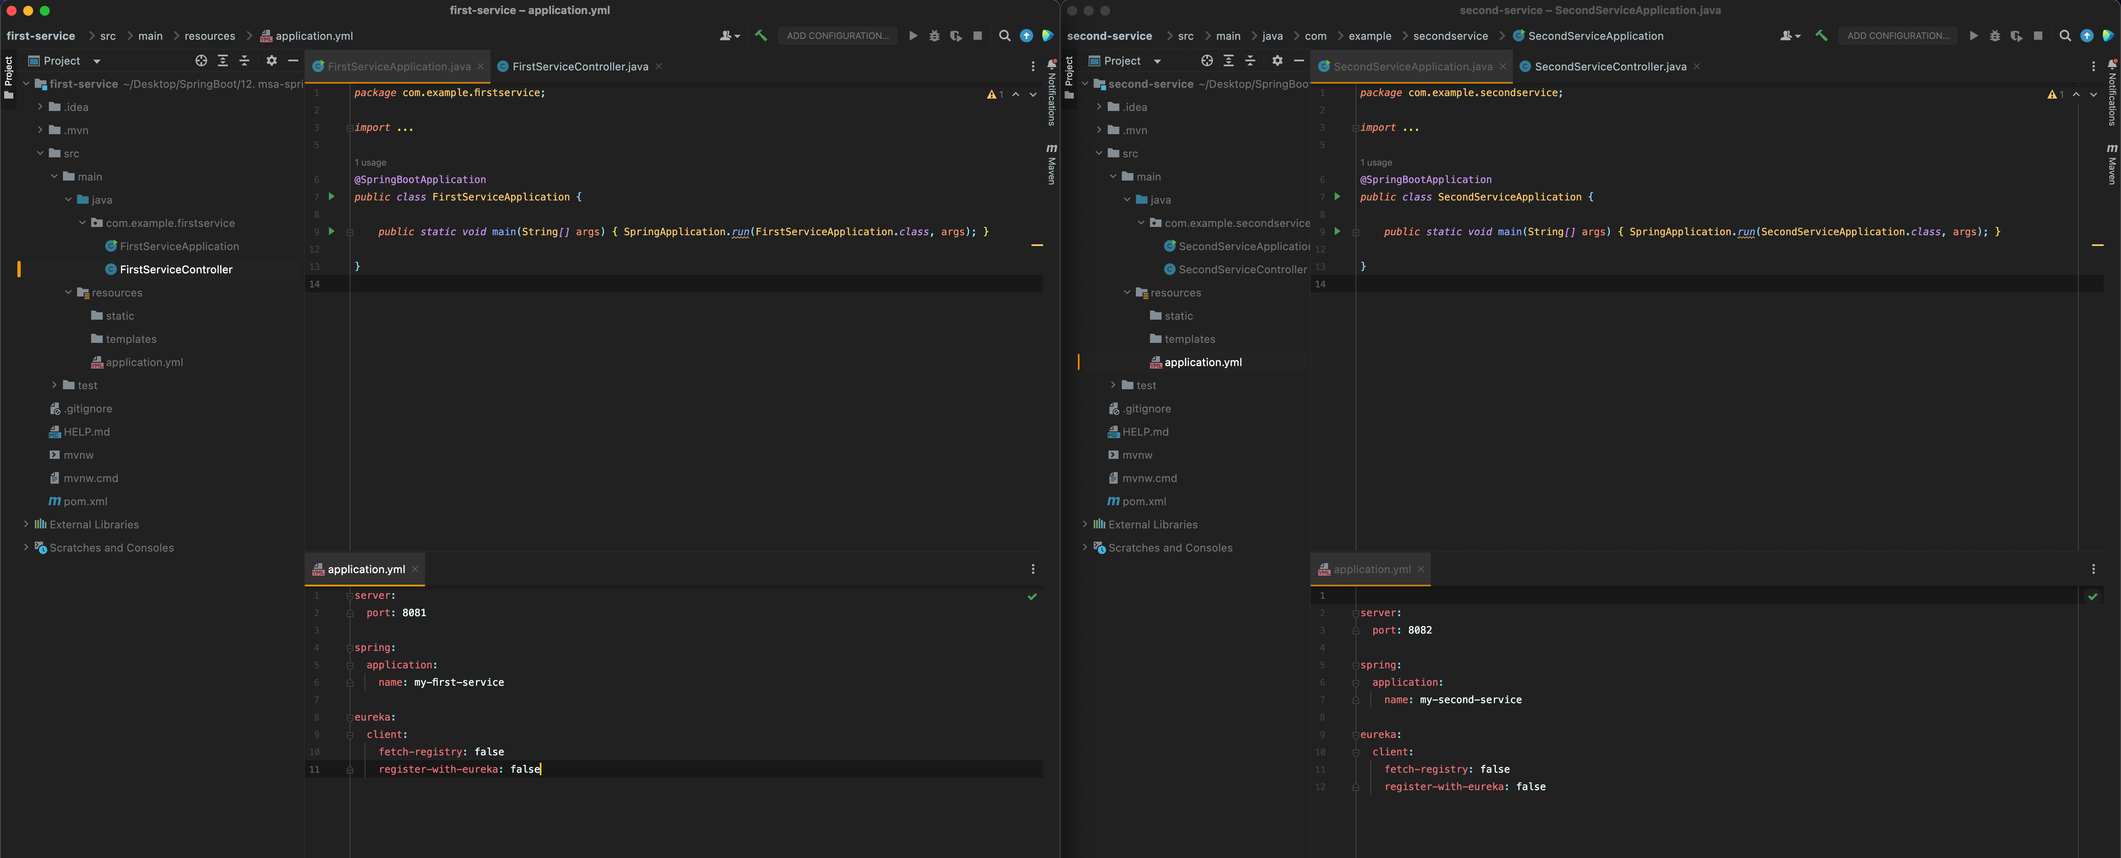Screen dimensions: 2121x858
Task: Click Stop square icon in second-service toolbar
Action: click(2038, 36)
